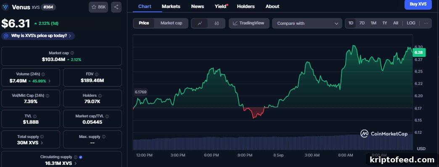Click the $103.04M market cap value
The height and width of the screenshot is (167, 439).
point(53,60)
